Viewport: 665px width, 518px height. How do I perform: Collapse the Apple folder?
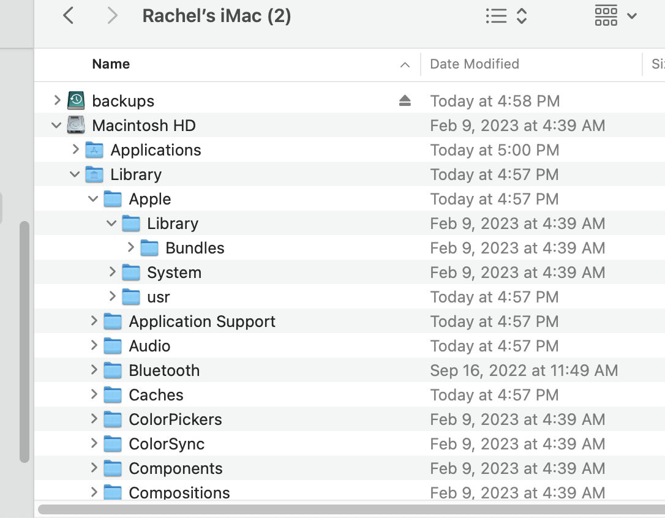93,199
